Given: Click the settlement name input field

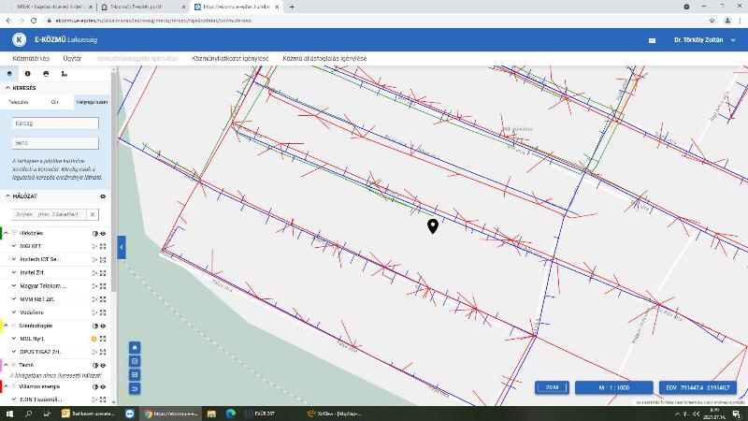Looking at the screenshot, I should click(x=55, y=123).
